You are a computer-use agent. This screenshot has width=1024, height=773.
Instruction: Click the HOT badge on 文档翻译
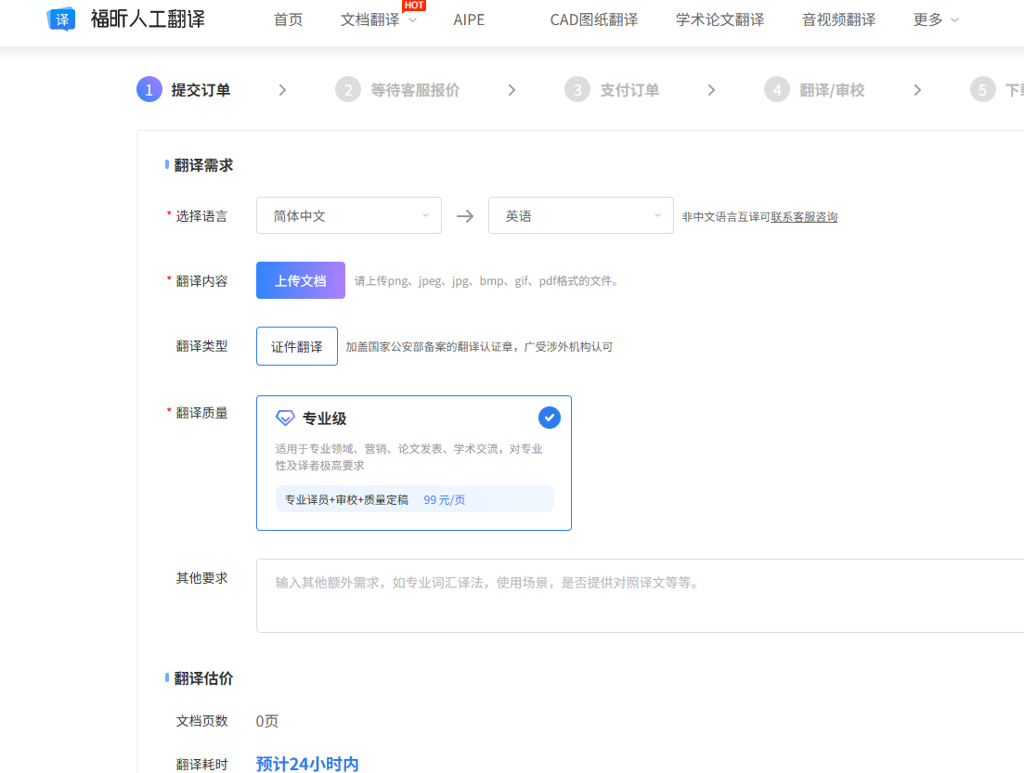[414, 6]
